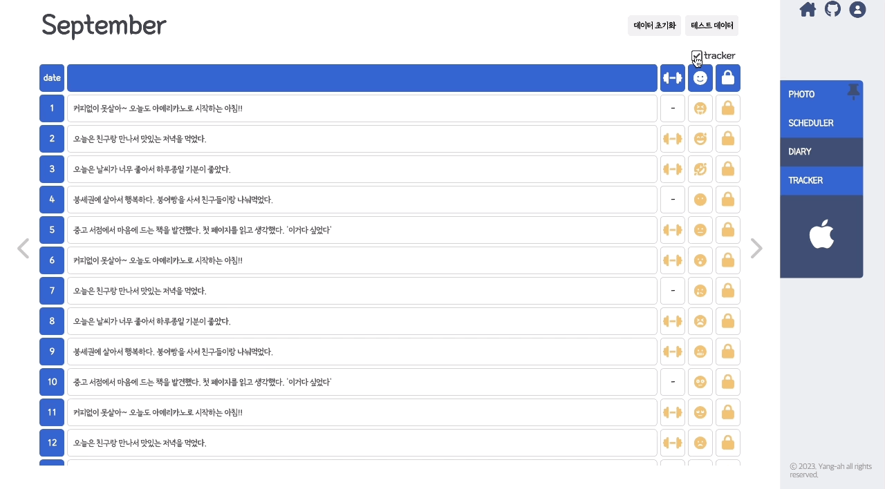Click the 테스트 데이터 button
The height and width of the screenshot is (489, 885).
711,26
